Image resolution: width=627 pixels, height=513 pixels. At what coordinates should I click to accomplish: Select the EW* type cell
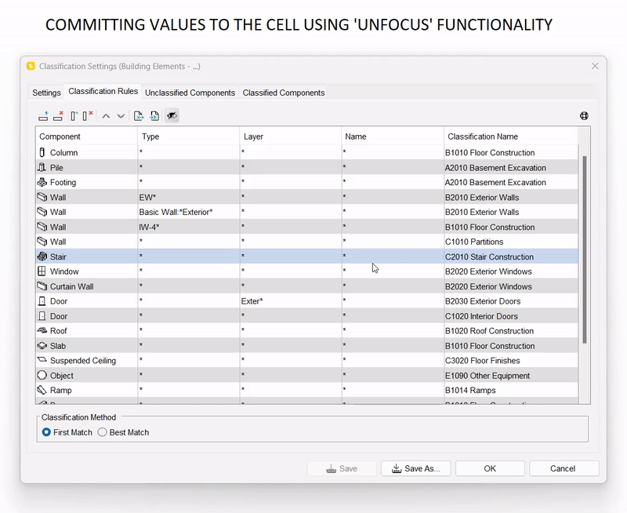pyautogui.click(x=189, y=197)
